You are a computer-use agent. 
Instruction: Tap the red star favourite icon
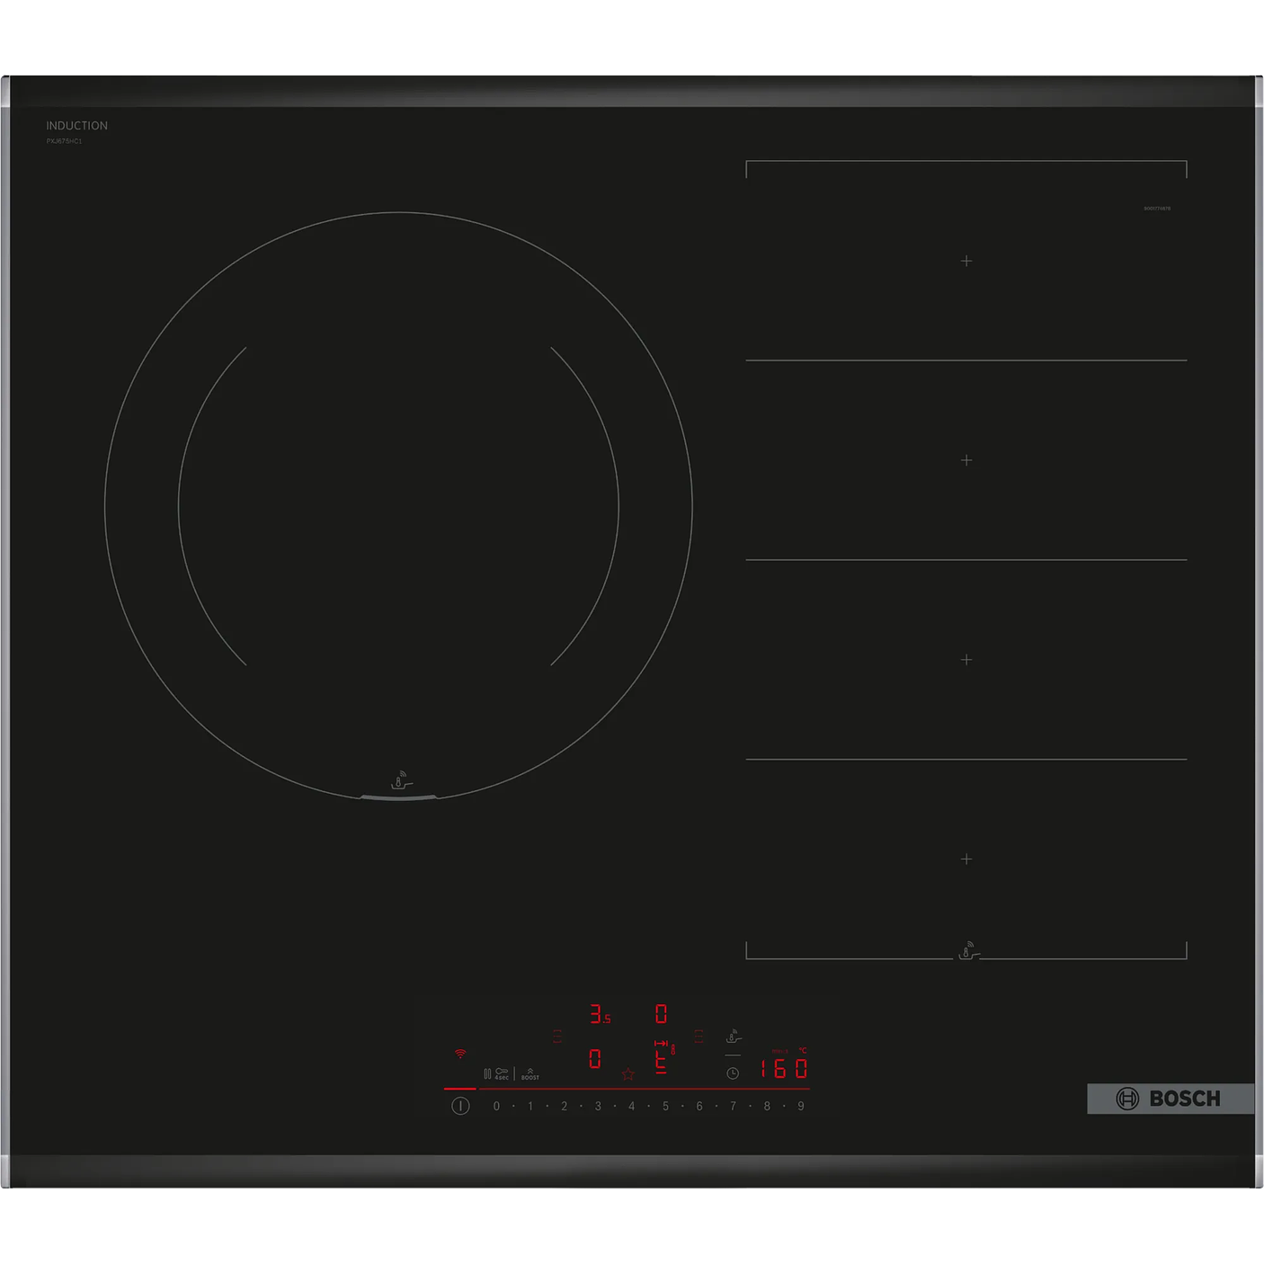[628, 1074]
